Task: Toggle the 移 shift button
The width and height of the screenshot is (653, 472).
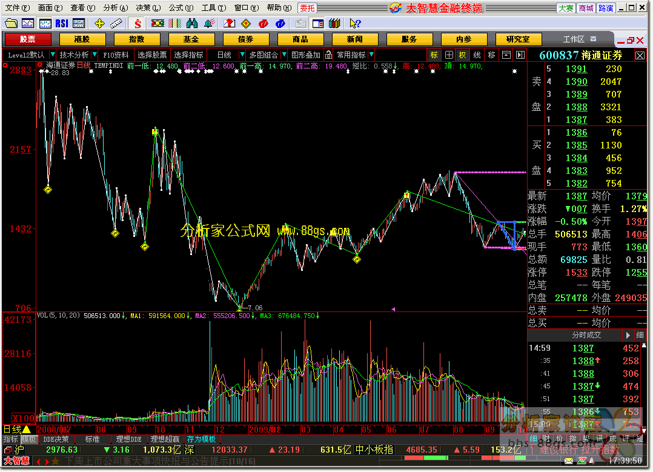Action: [x=491, y=55]
